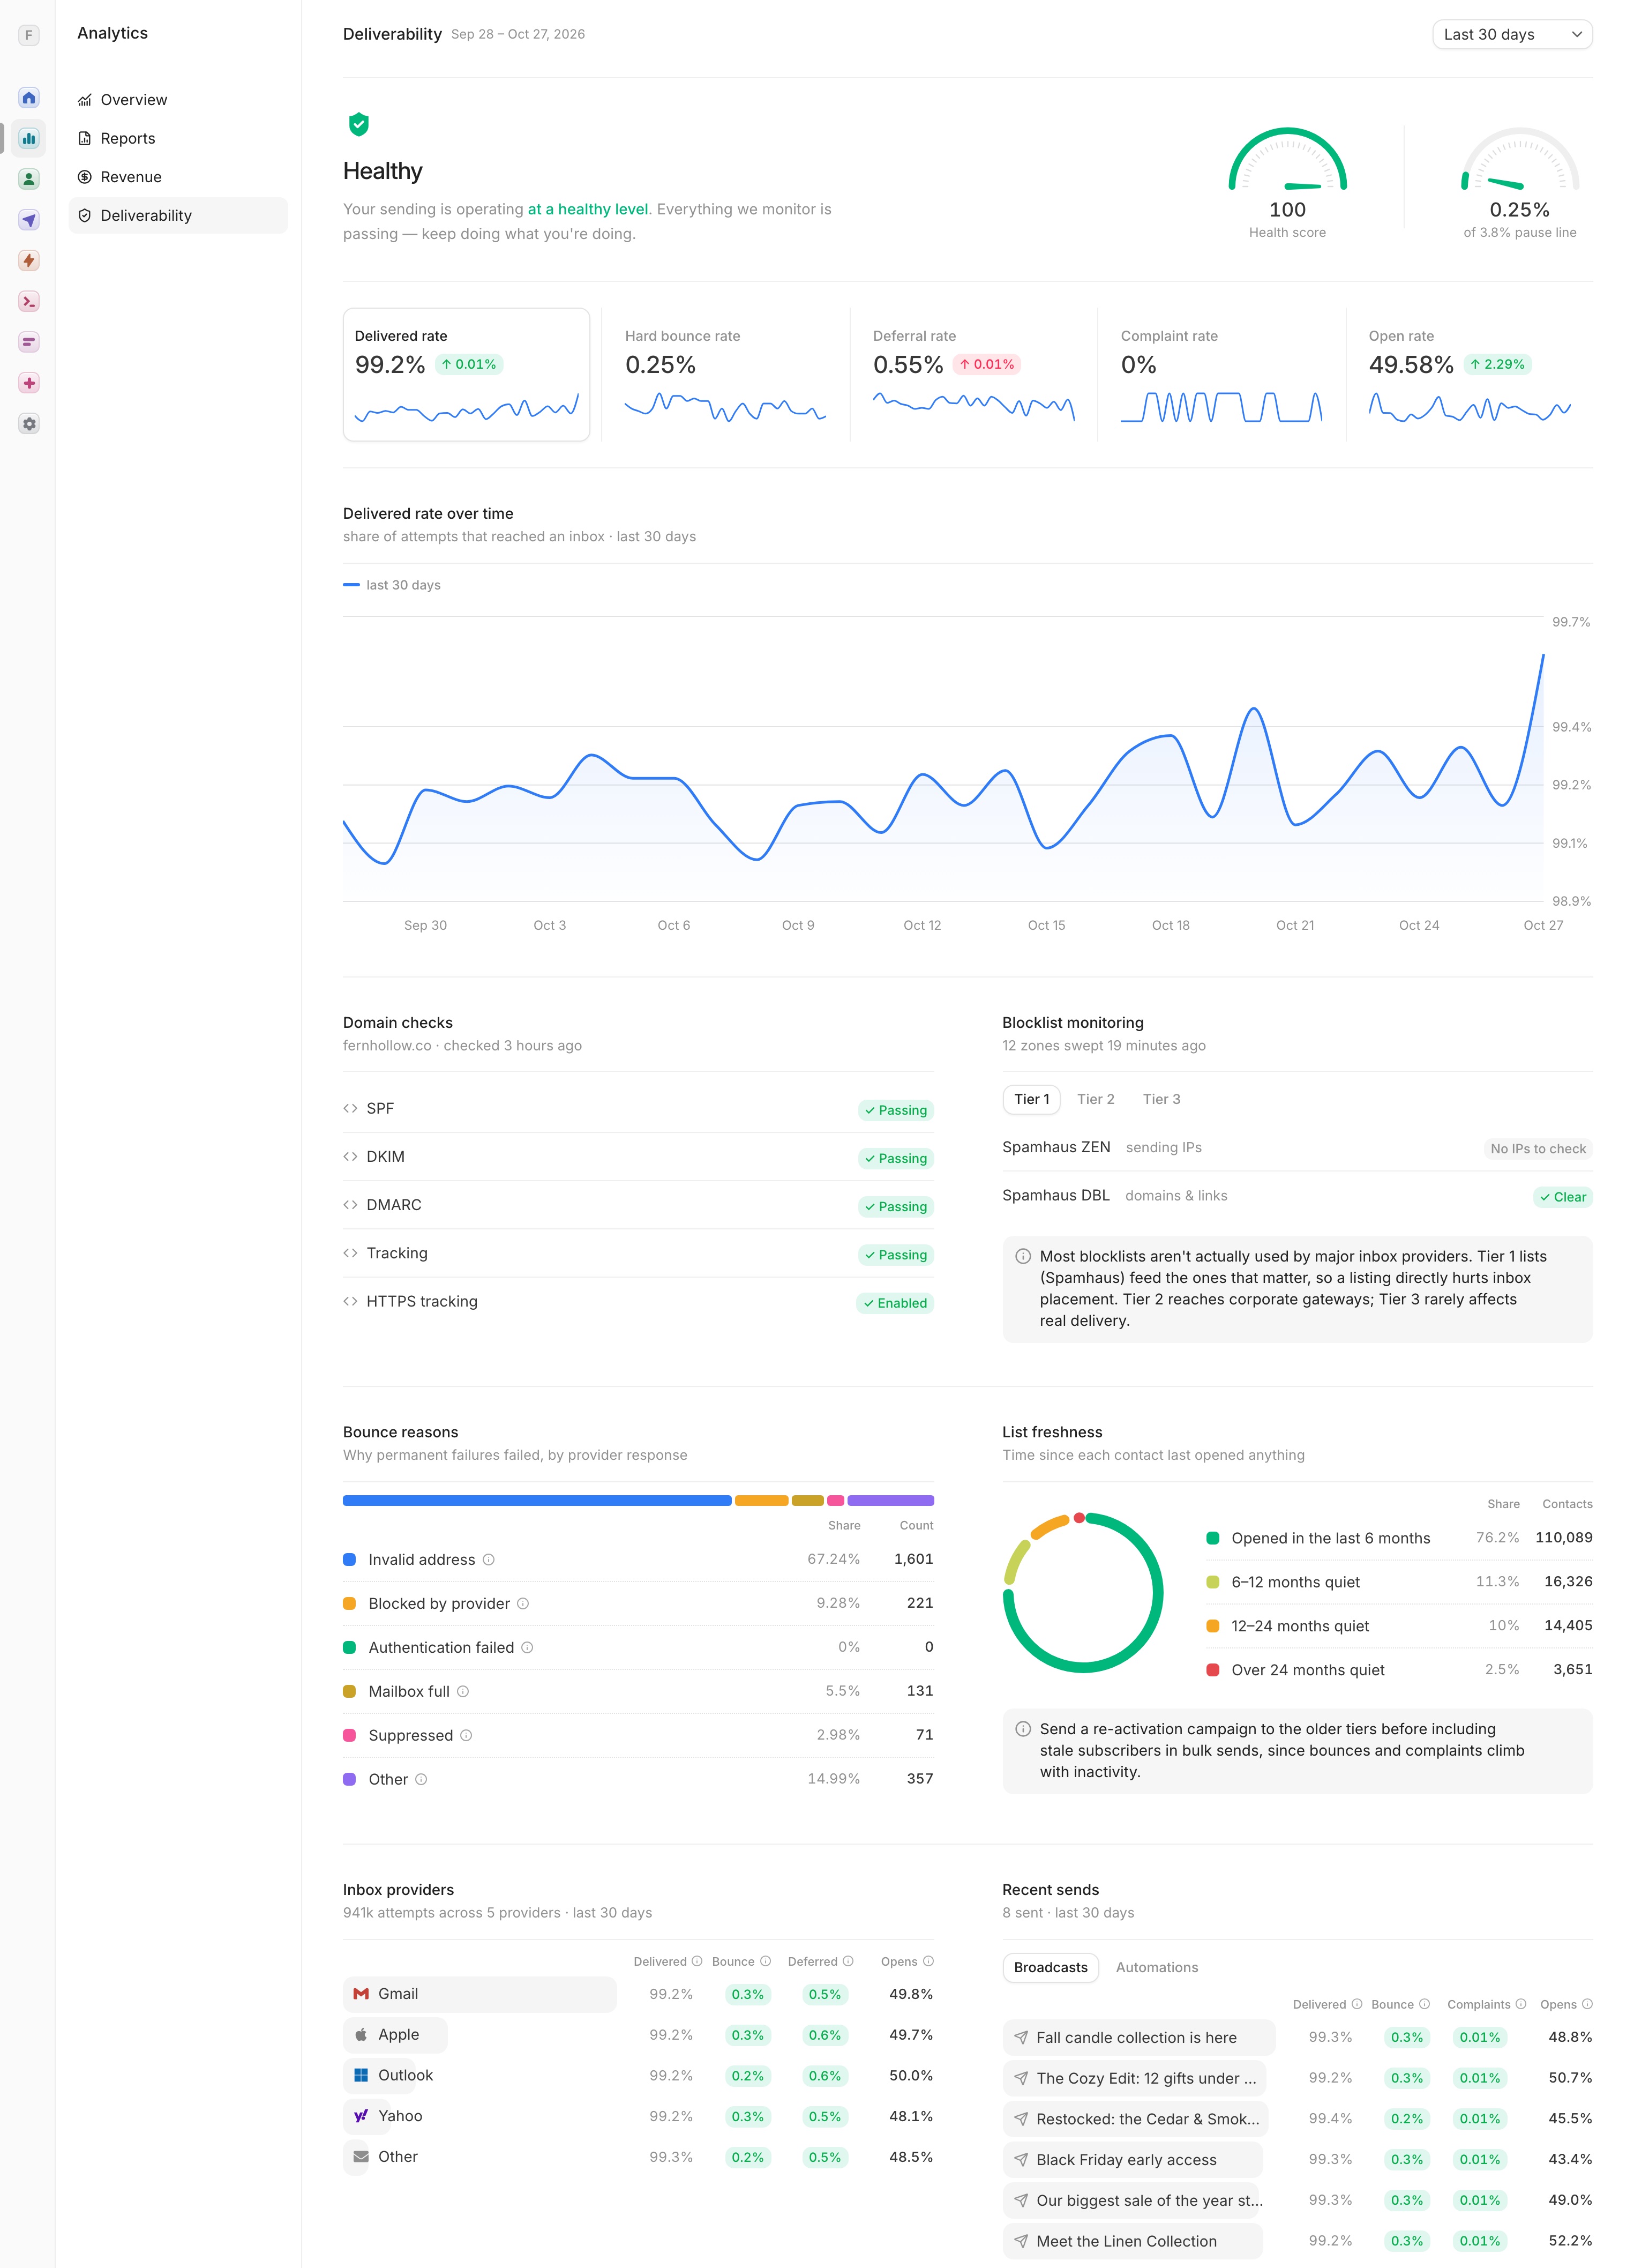This screenshot has height=2268, width=1634.
Task: Click the F workspace avatar
Action: point(29,35)
